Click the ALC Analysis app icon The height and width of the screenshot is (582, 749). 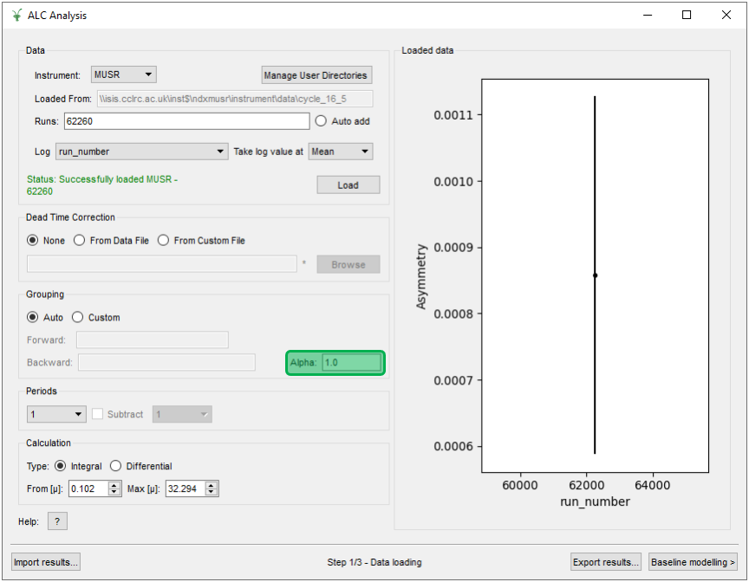pos(16,15)
